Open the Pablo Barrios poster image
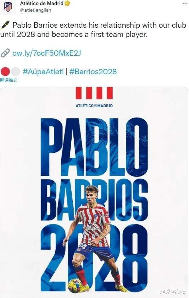Screen dimensions: 189x298 [94, 192]
